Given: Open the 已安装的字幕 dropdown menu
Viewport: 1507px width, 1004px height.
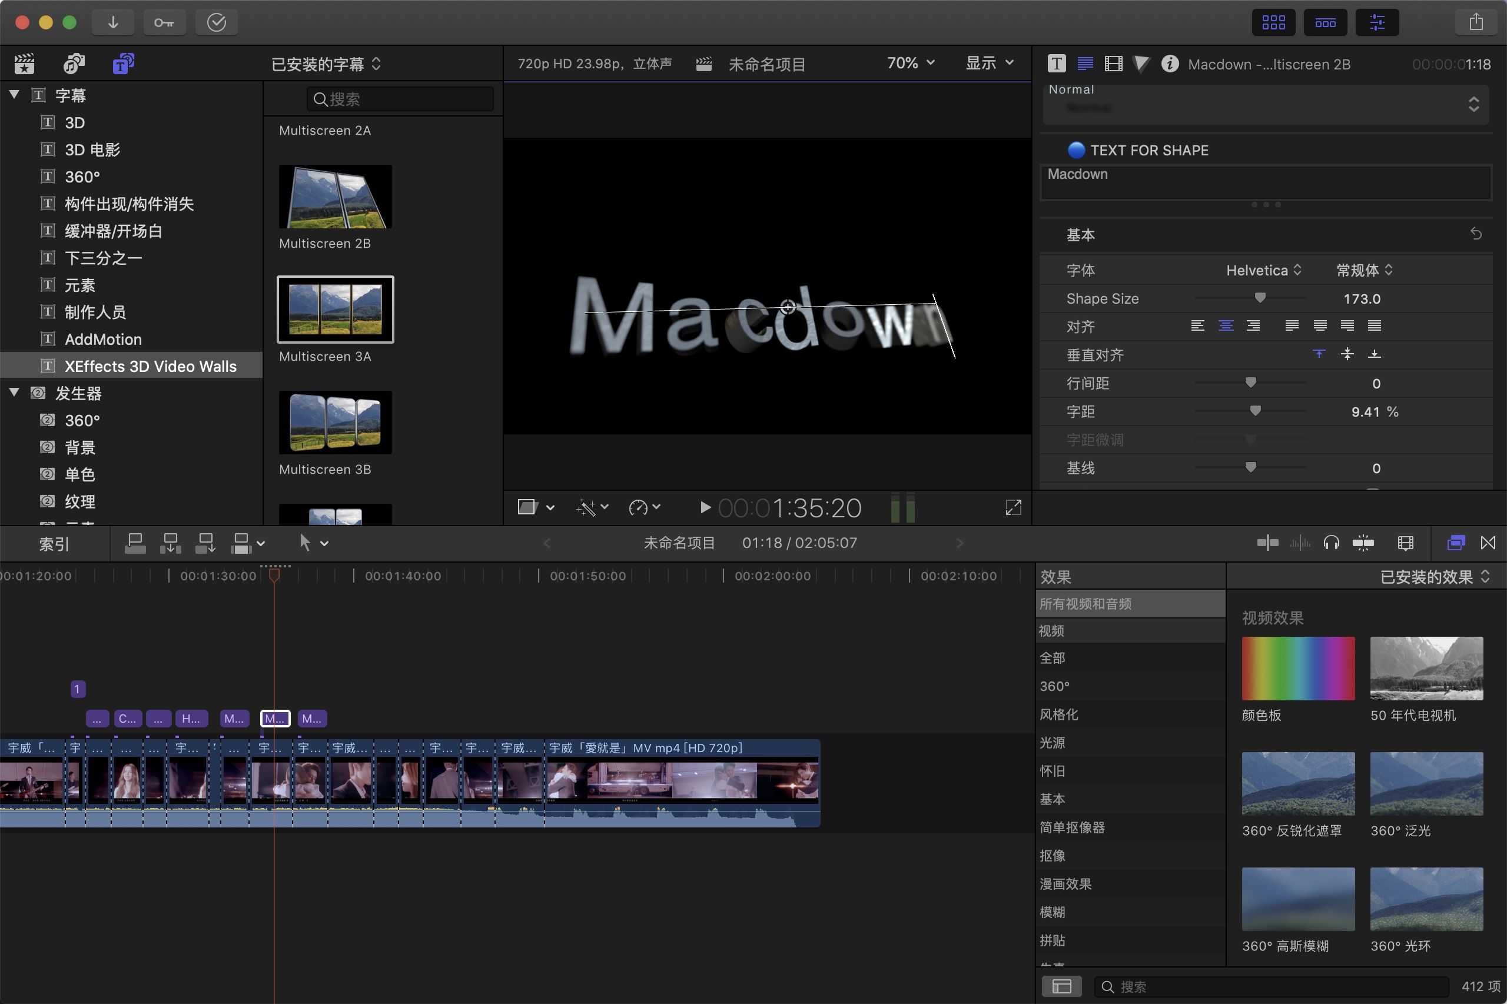Looking at the screenshot, I should [x=325, y=64].
